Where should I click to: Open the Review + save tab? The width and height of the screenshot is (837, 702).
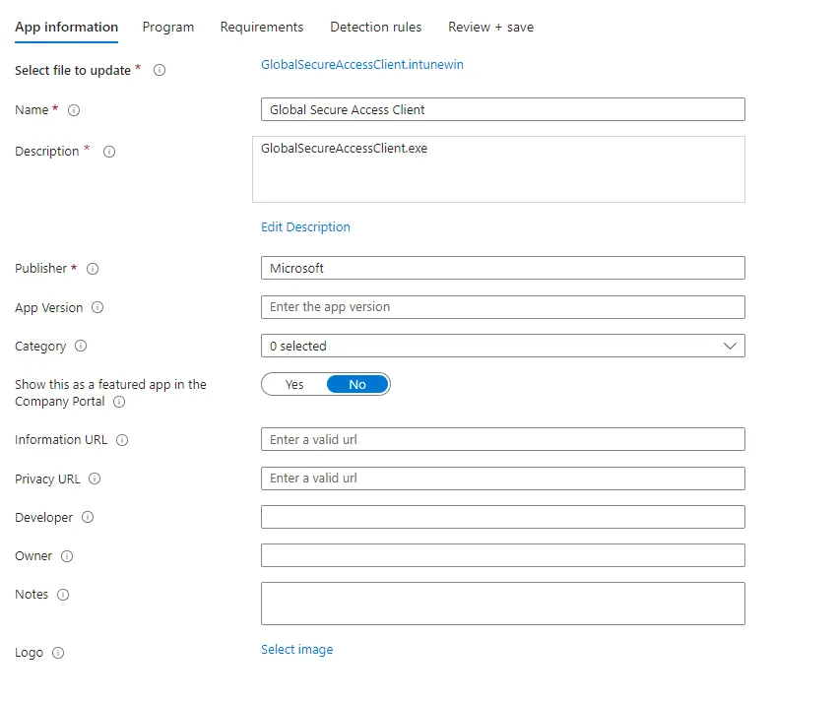490,28
